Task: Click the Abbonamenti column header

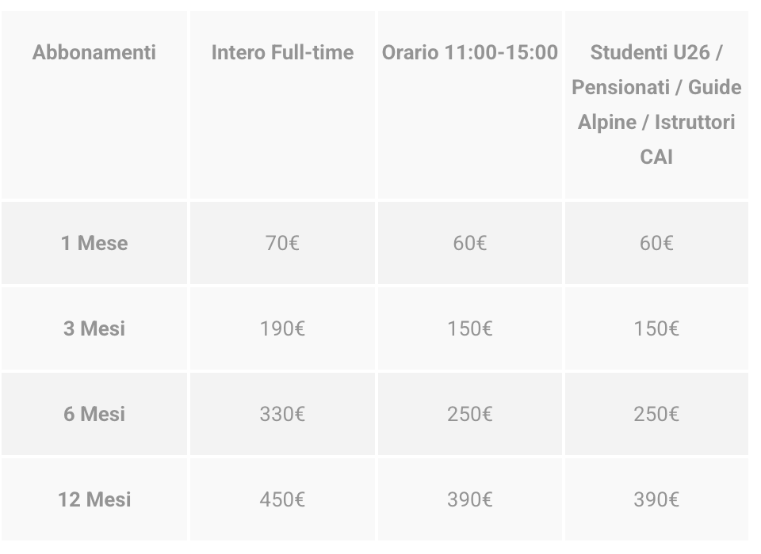Action: click(94, 53)
